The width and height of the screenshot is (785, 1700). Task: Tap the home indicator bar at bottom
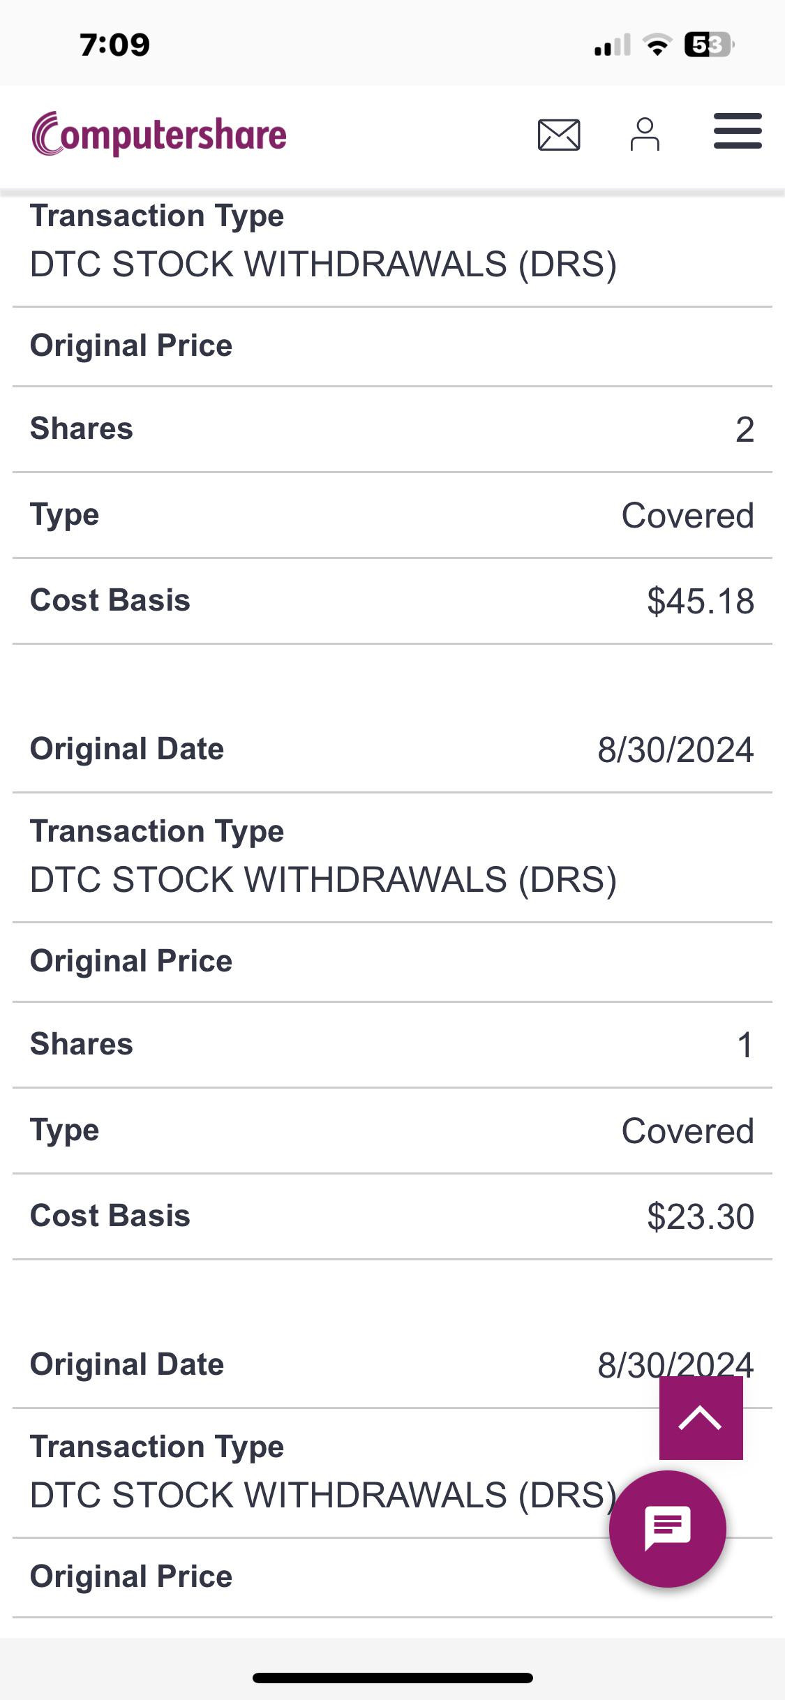tap(392, 1678)
